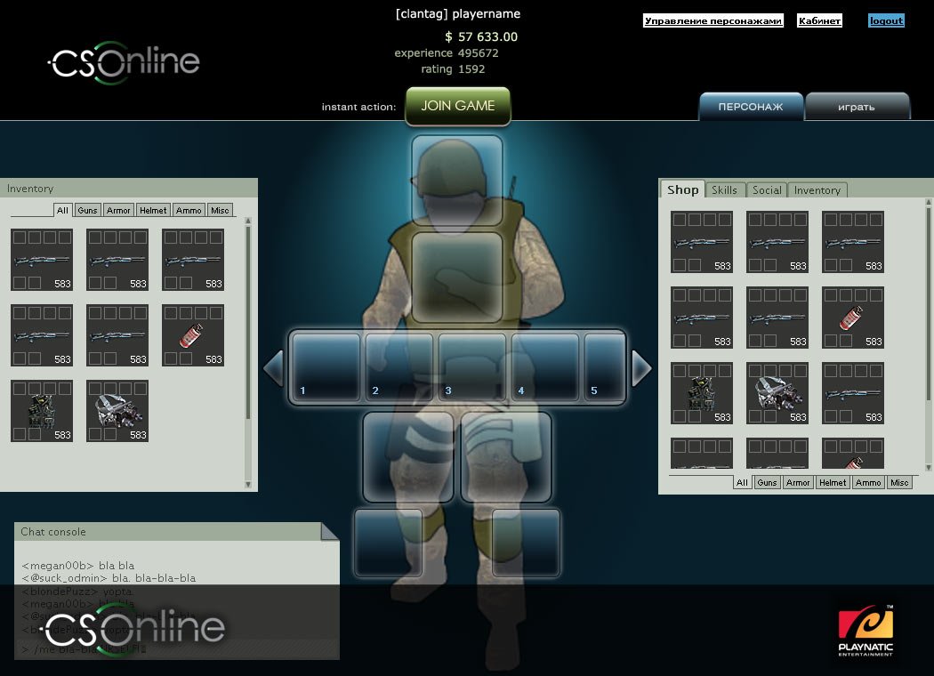Click the armor vest item in Shop
The image size is (934, 676).
[701, 392]
